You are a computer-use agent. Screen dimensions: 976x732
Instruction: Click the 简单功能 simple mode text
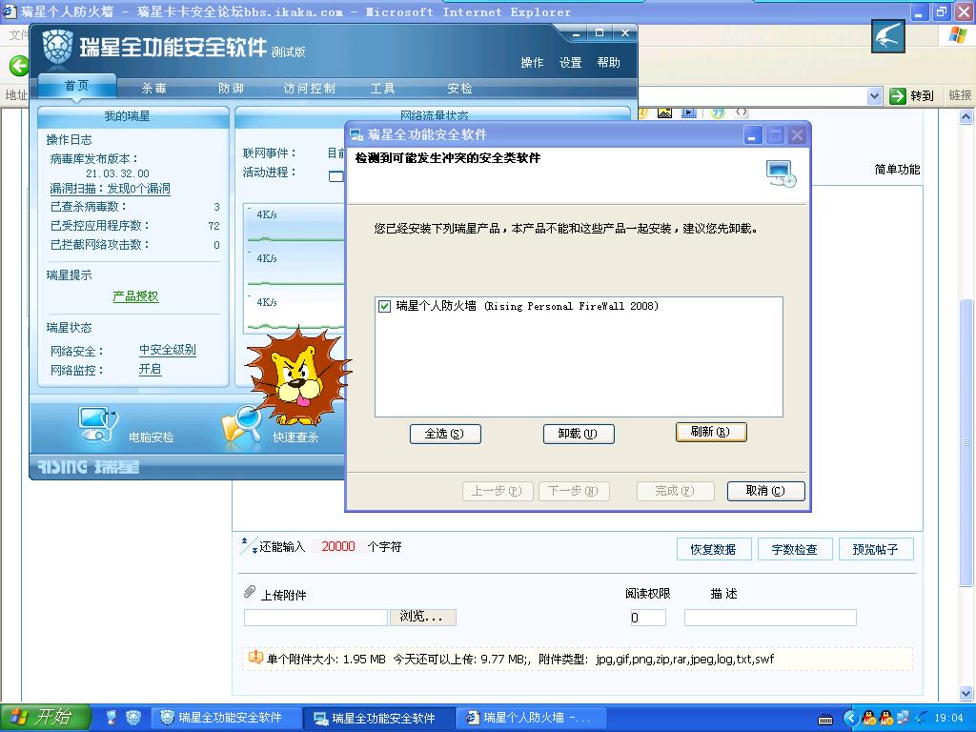point(897,170)
